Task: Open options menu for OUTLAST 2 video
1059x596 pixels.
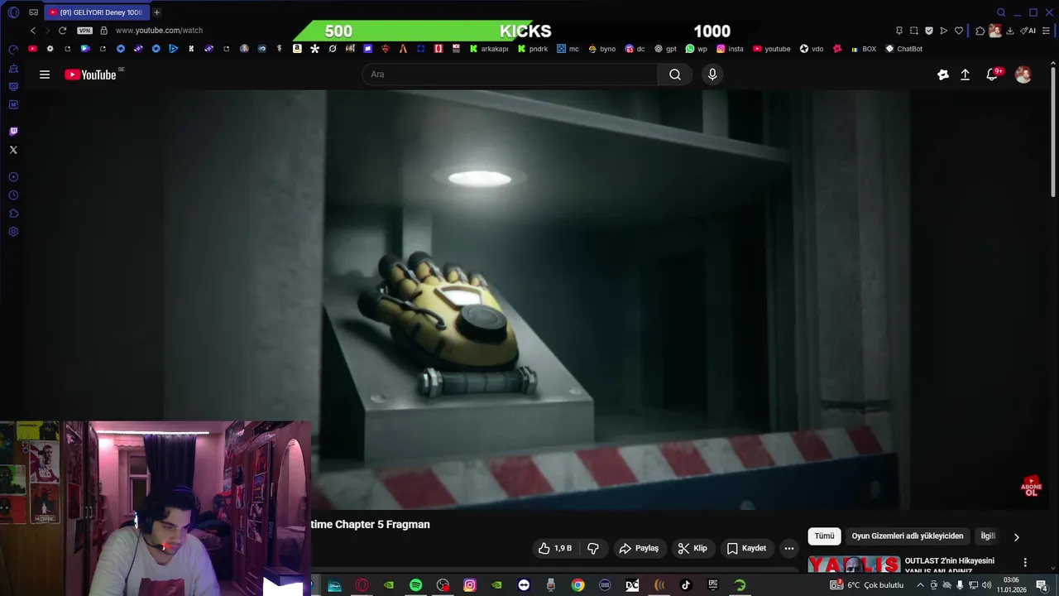Action: pyautogui.click(x=1025, y=563)
